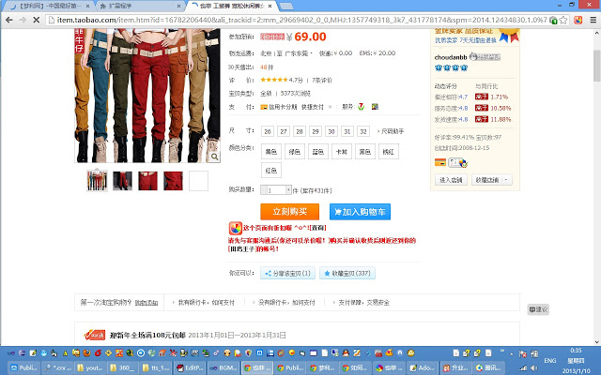Select size 32
The width and height of the screenshot is (601, 375).
[363, 131]
